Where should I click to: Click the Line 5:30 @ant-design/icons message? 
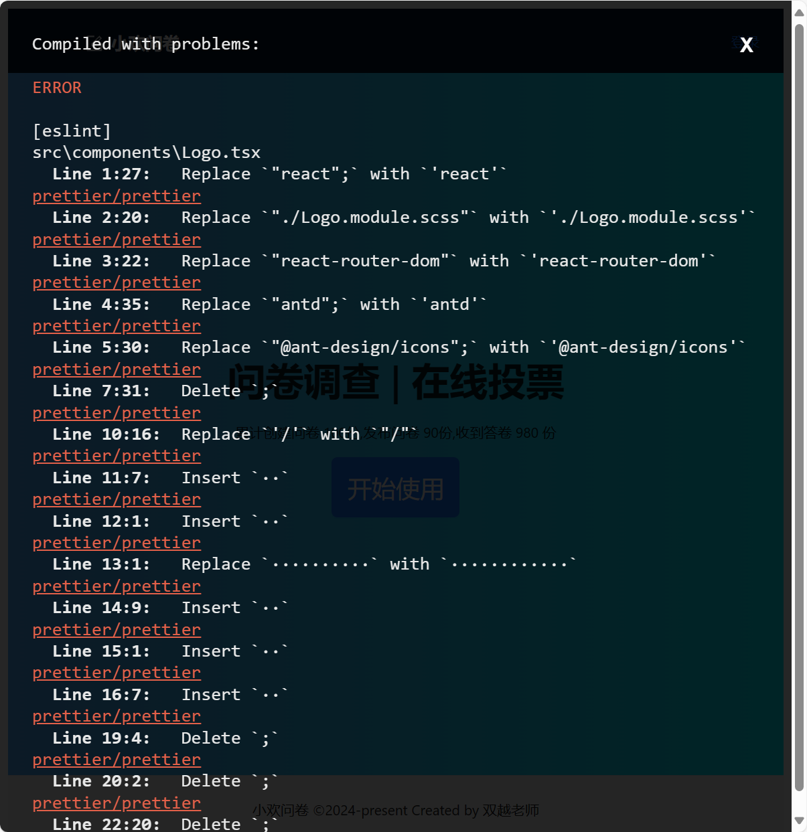[x=399, y=347]
